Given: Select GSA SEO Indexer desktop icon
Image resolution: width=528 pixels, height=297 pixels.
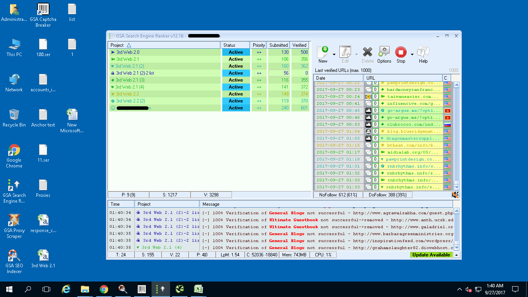Looking at the screenshot, I should pos(14,261).
